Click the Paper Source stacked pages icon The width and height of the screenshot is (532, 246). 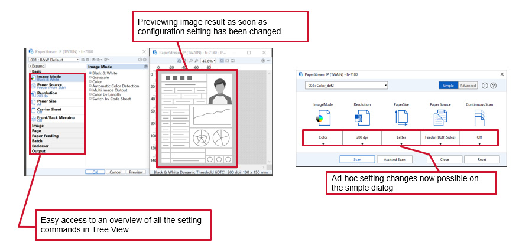(440, 118)
